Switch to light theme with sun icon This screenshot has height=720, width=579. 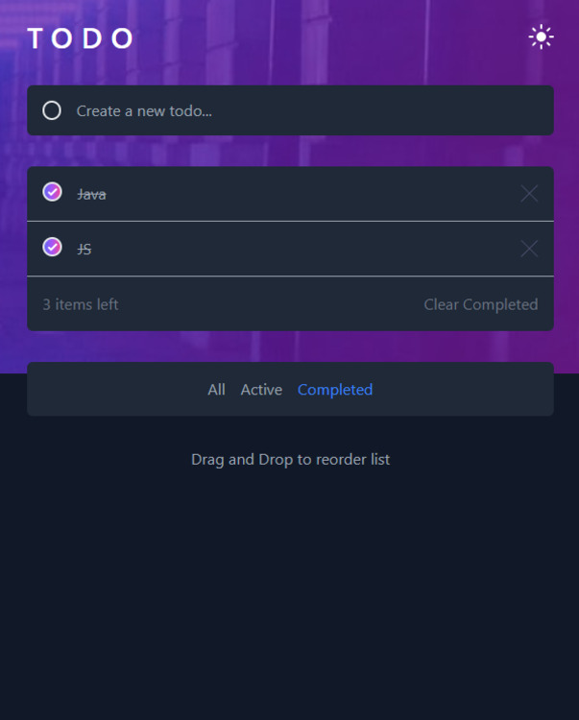click(x=541, y=36)
